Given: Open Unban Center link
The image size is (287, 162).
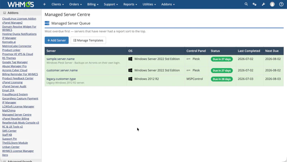Looking at the screenshot, I should (x=11, y=147).
